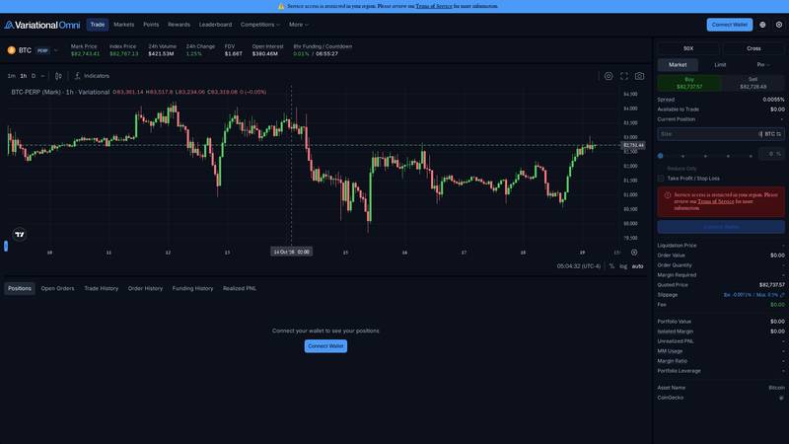Viewport: 789px width, 444px height.
Task: Click the go-to-date icon on time axis
Action: pos(634,253)
